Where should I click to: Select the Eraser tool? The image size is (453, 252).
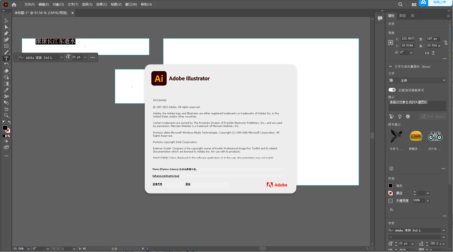pyautogui.click(x=6, y=71)
